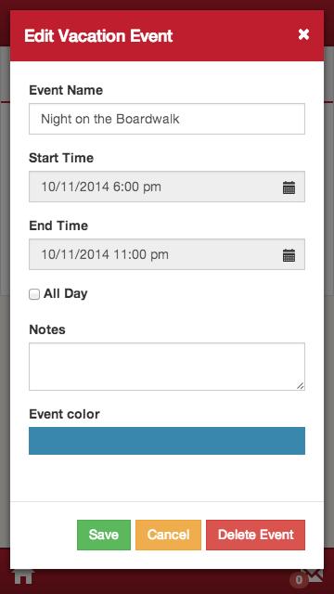Image resolution: width=334 pixels, height=594 pixels.
Task: Go to home via the house icon
Action: point(23,576)
